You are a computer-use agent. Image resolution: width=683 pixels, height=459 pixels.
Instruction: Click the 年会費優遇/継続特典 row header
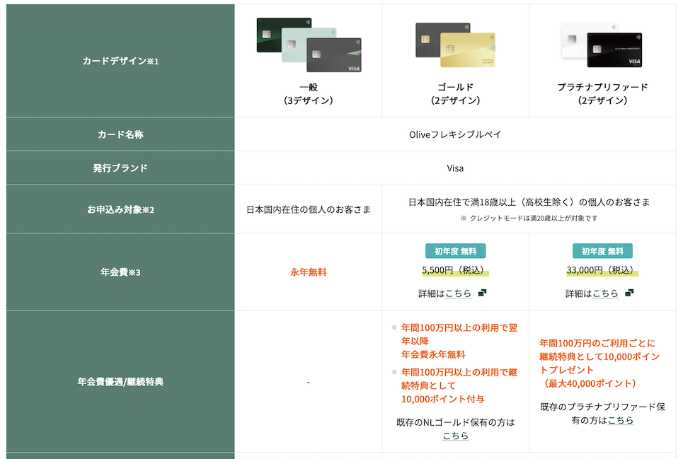coord(120,382)
